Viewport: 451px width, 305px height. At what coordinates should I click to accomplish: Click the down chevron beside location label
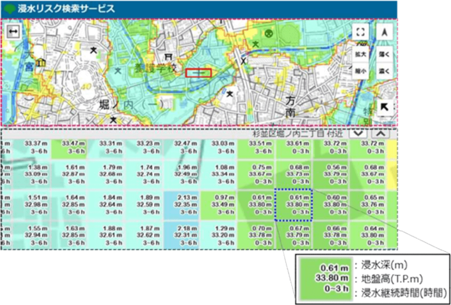pos(358,133)
